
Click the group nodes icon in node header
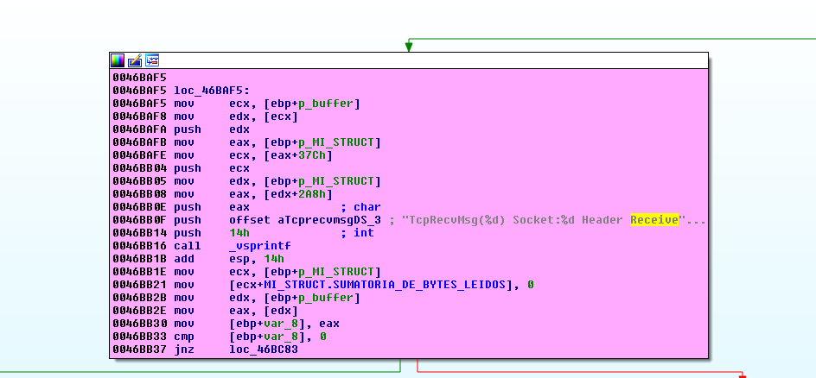tap(152, 60)
